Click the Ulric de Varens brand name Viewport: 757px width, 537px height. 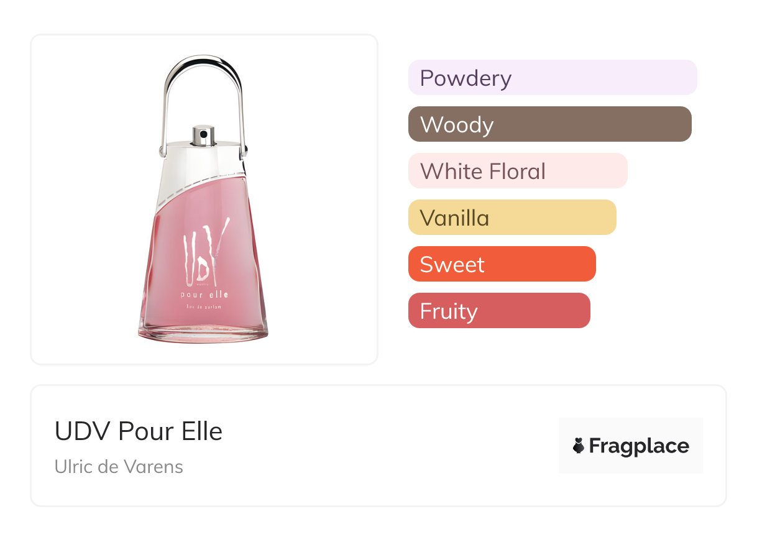click(119, 467)
